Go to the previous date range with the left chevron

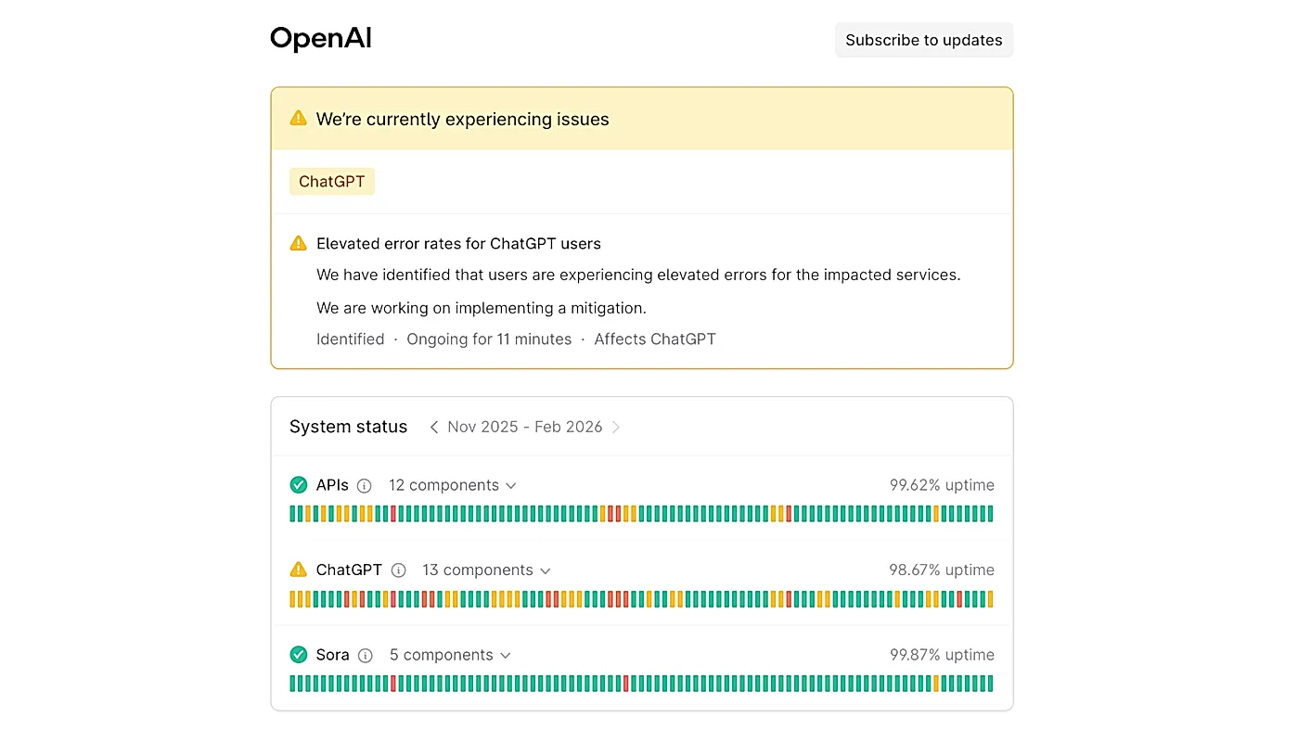tap(433, 427)
